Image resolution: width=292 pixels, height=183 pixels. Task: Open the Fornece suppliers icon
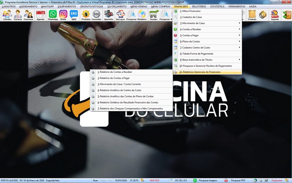18,15
